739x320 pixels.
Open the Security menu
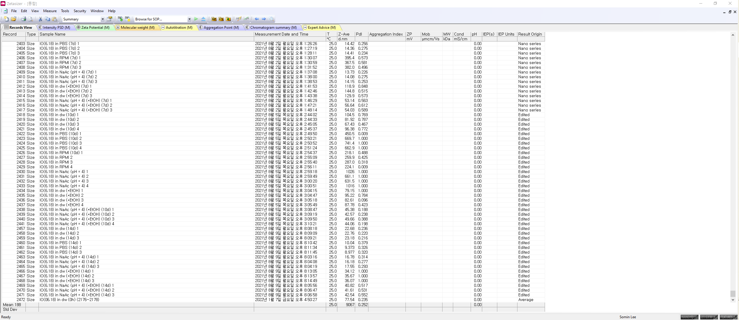pyautogui.click(x=80, y=11)
